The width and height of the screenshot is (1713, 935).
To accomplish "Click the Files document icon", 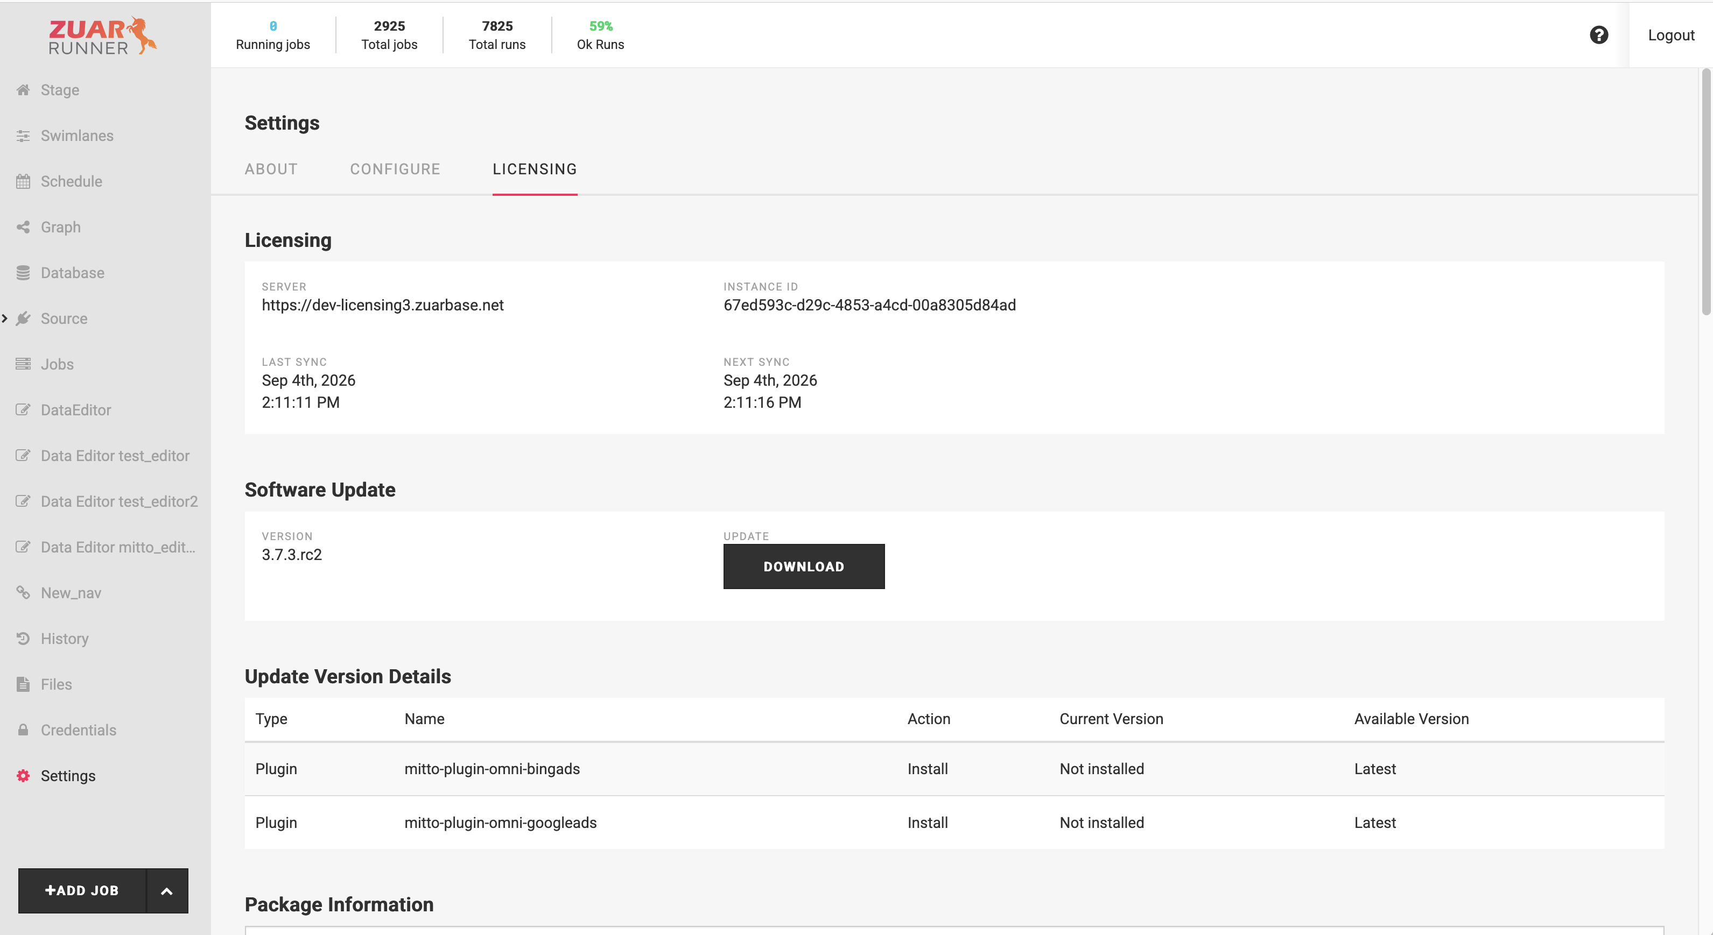I will [x=23, y=684].
